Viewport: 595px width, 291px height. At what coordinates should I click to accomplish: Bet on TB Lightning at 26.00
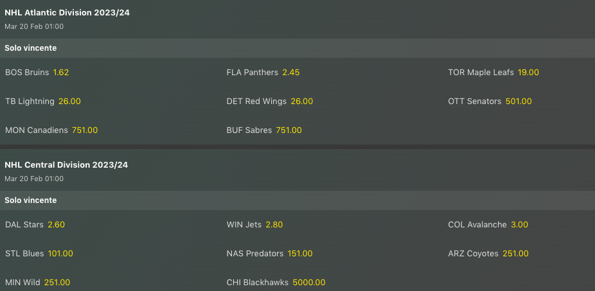point(69,101)
